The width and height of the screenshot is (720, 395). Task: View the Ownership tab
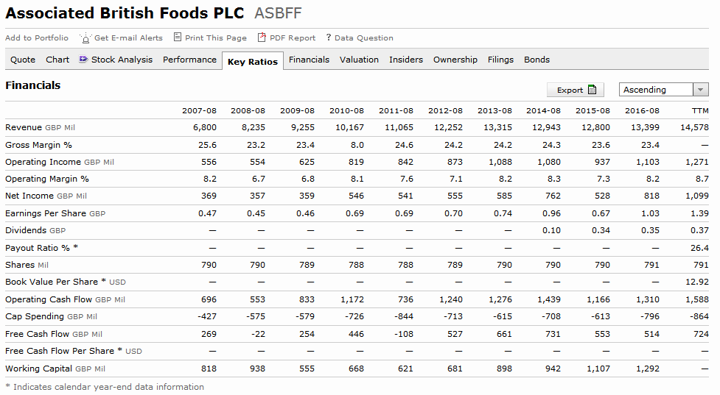[x=455, y=60]
